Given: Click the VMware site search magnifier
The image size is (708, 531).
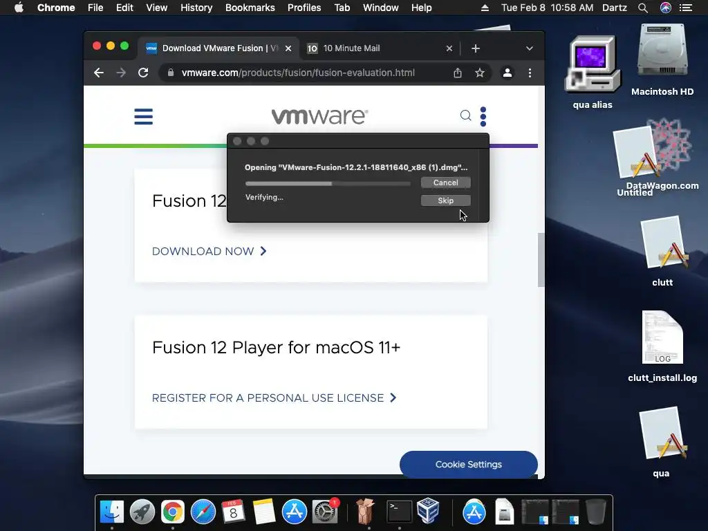Looking at the screenshot, I should coord(465,115).
